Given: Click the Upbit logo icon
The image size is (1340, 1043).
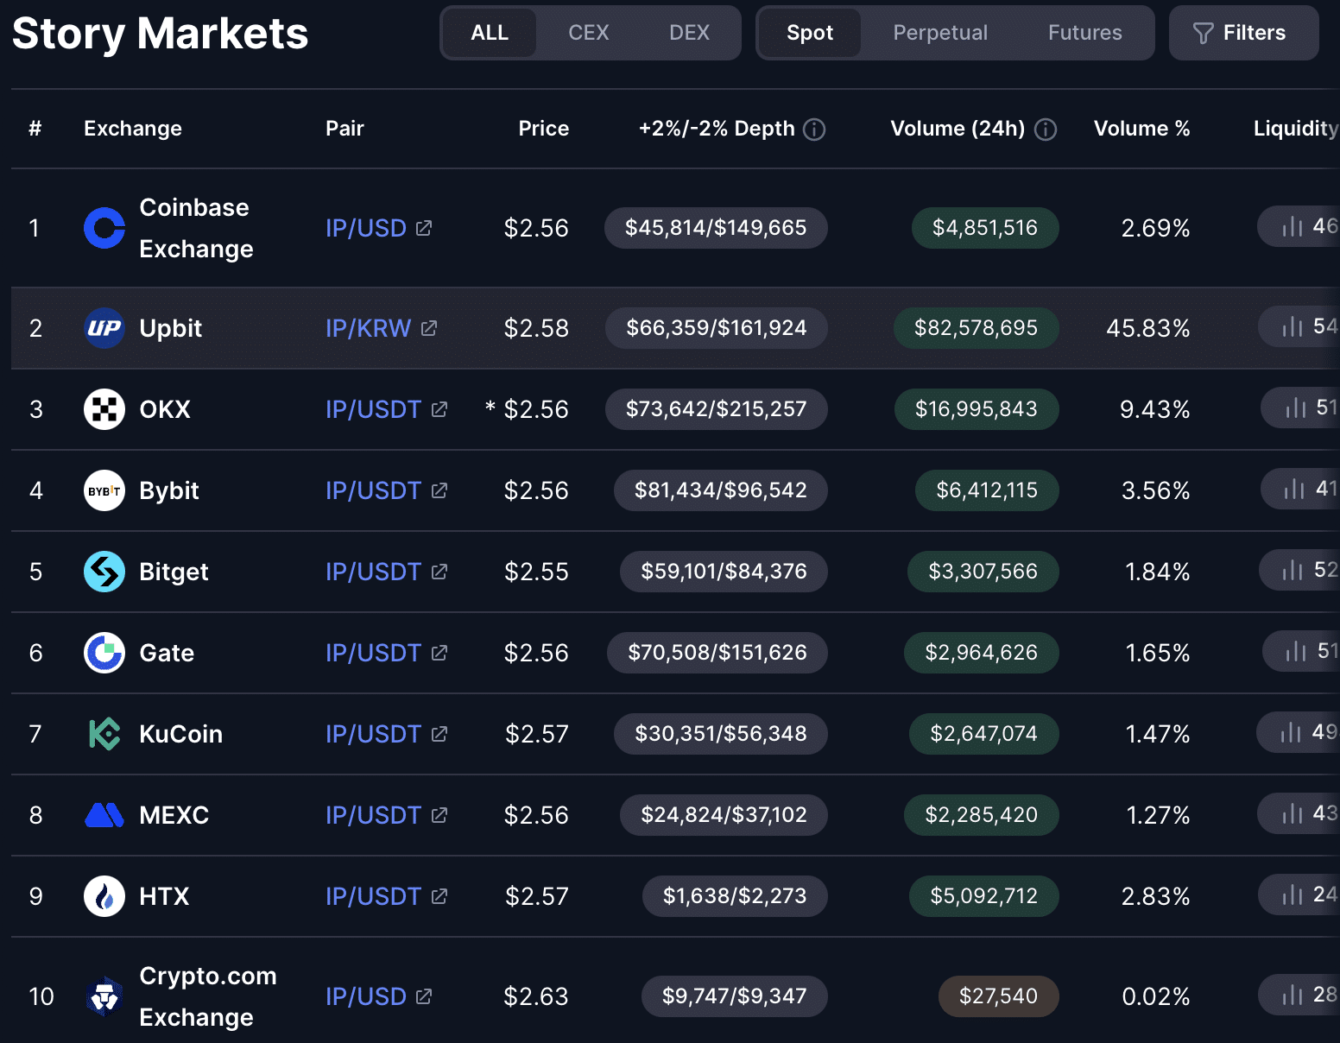Looking at the screenshot, I should (104, 328).
